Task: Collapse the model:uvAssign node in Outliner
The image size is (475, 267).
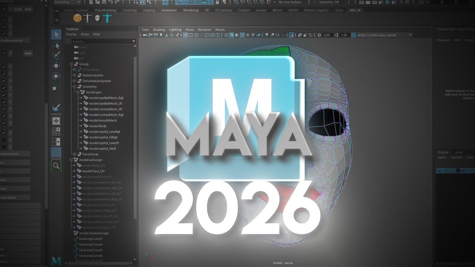Action: click(71, 160)
